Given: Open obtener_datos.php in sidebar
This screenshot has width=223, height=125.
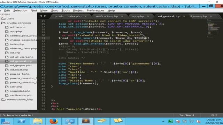Looking at the screenshot, I should point(23,48).
